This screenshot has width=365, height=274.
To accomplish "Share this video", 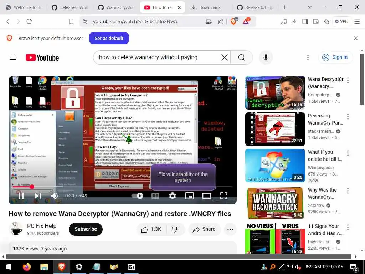I will tap(204, 229).
